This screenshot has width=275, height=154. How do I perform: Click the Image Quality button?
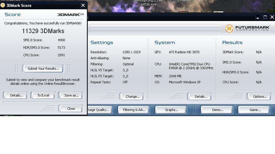(99, 110)
